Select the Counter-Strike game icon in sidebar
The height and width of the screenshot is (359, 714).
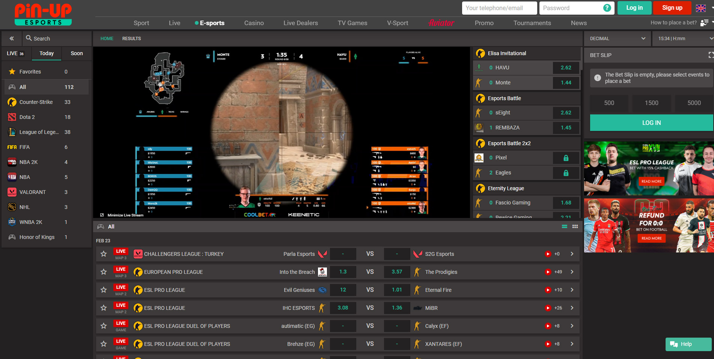pyautogui.click(x=12, y=102)
